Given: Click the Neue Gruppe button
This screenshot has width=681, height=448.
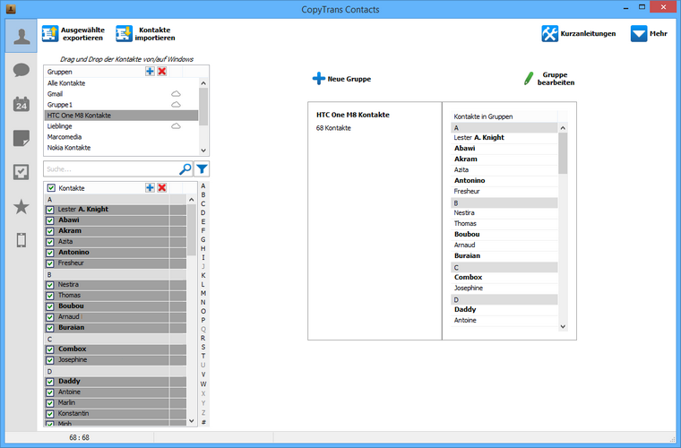Looking at the screenshot, I should point(341,79).
